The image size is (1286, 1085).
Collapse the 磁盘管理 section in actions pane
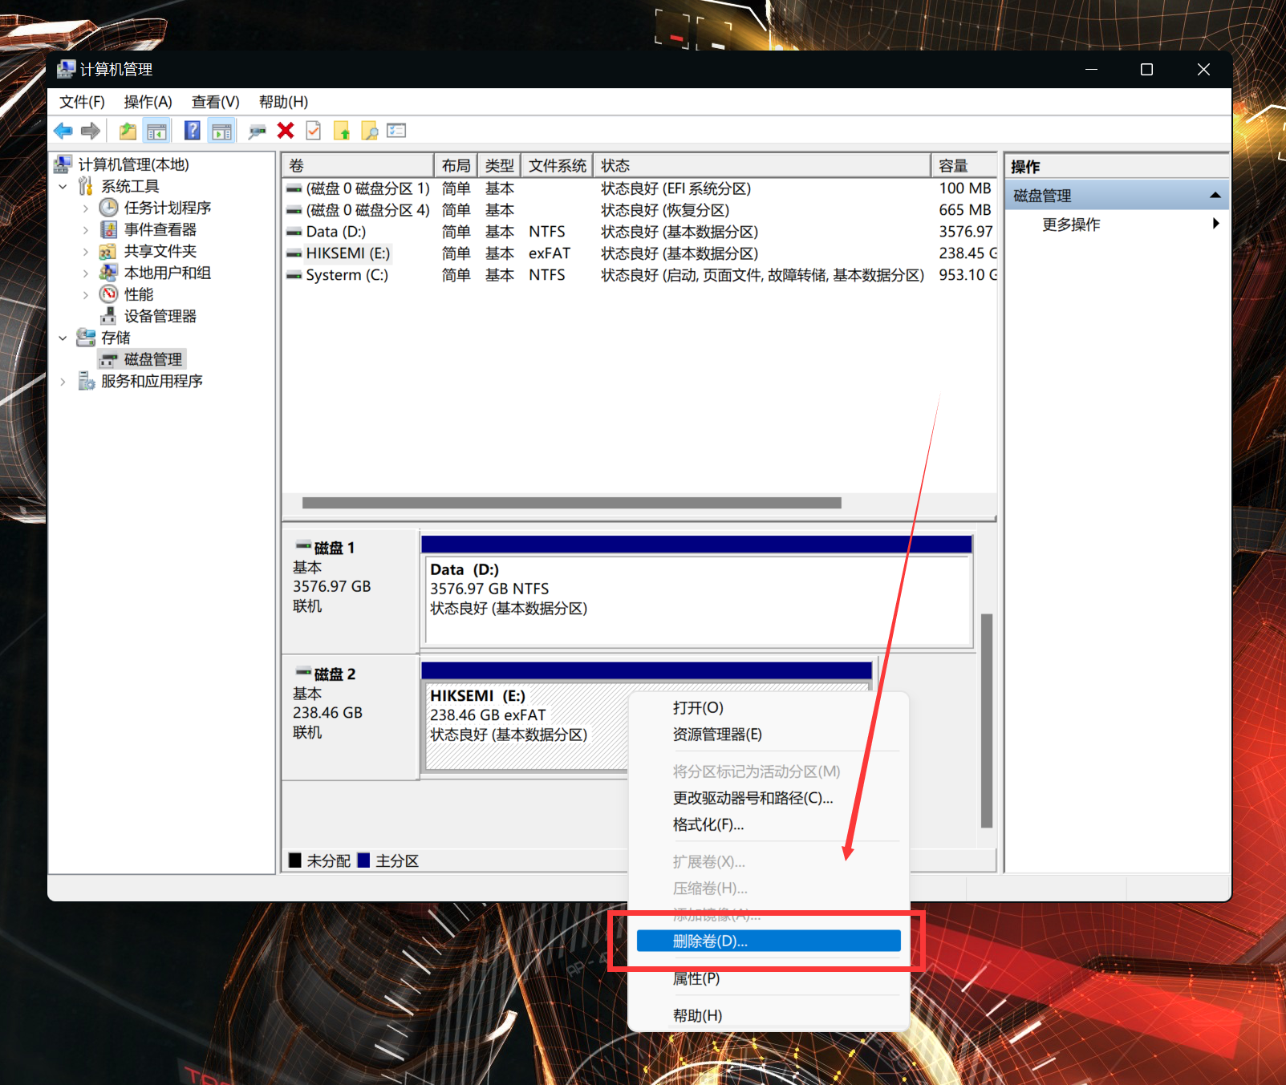pos(1215,196)
